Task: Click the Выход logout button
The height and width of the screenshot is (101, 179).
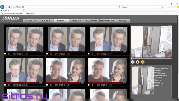Action: 123,21
